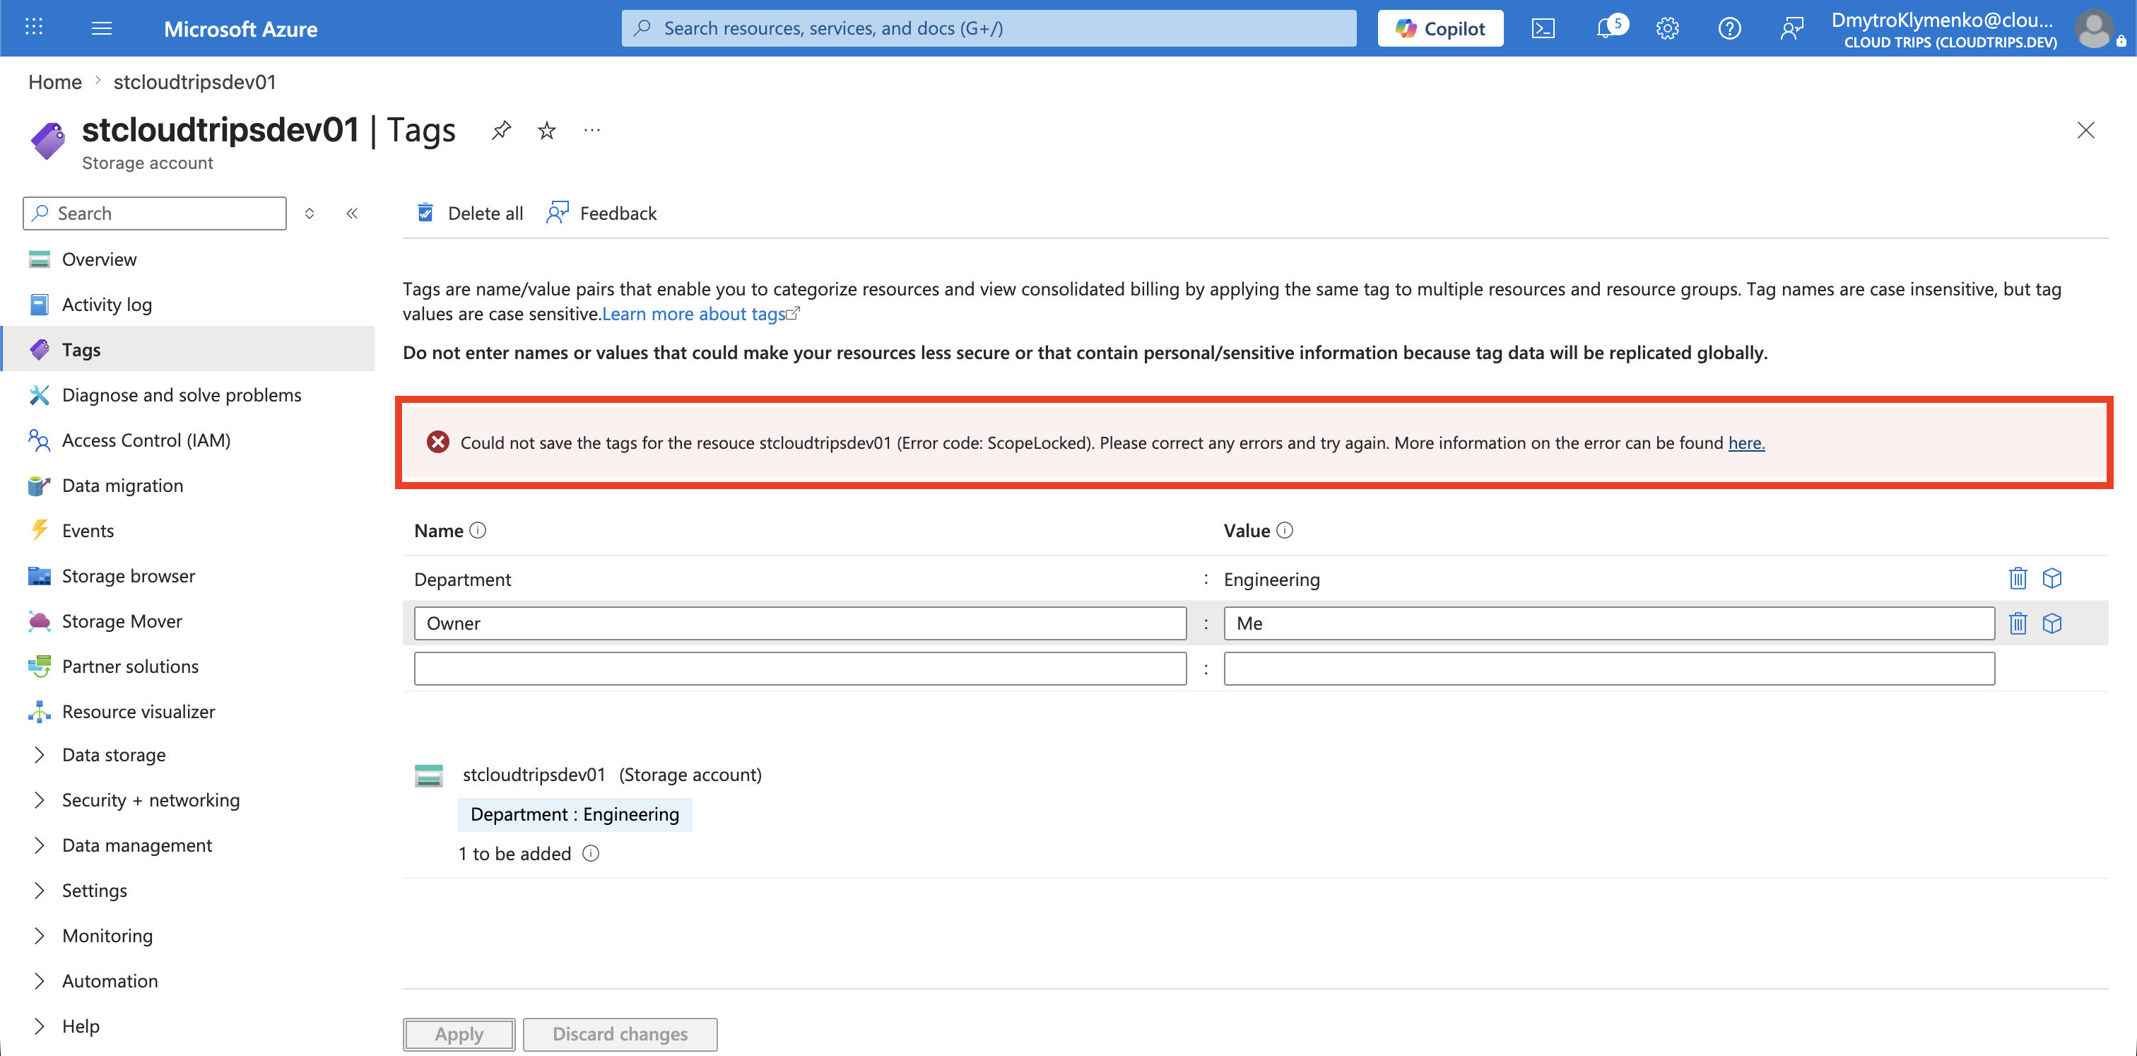Open Copilot
The image size is (2137, 1056).
tap(1440, 28)
